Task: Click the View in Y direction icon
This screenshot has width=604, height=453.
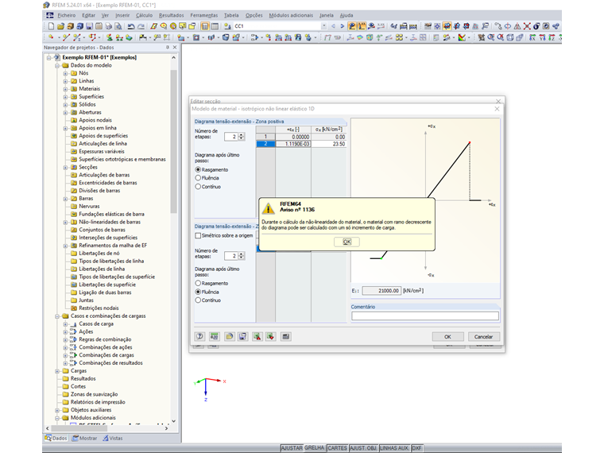Action: 542,37
